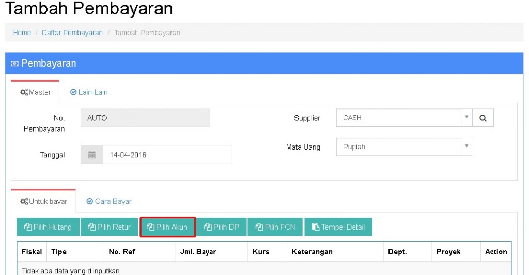The image size is (529, 275).
Task: Click the Pilih Retur button
Action: coord(110,227)
